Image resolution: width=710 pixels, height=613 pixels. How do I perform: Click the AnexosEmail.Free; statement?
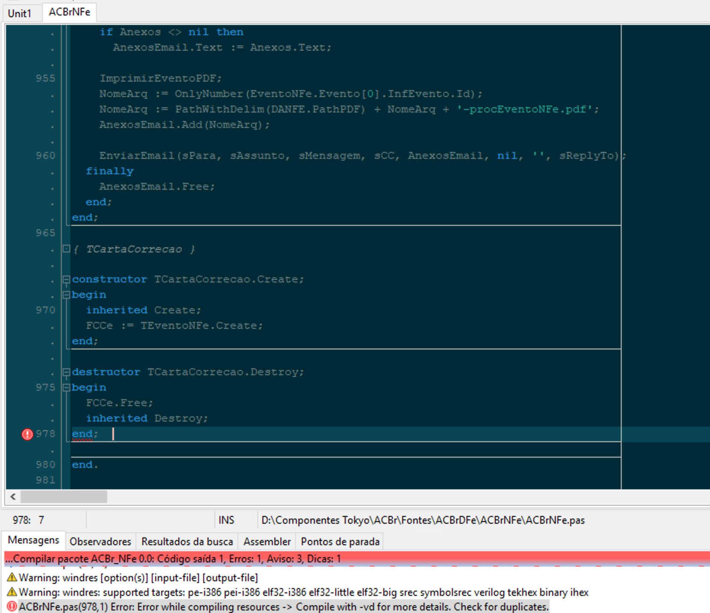157,187
